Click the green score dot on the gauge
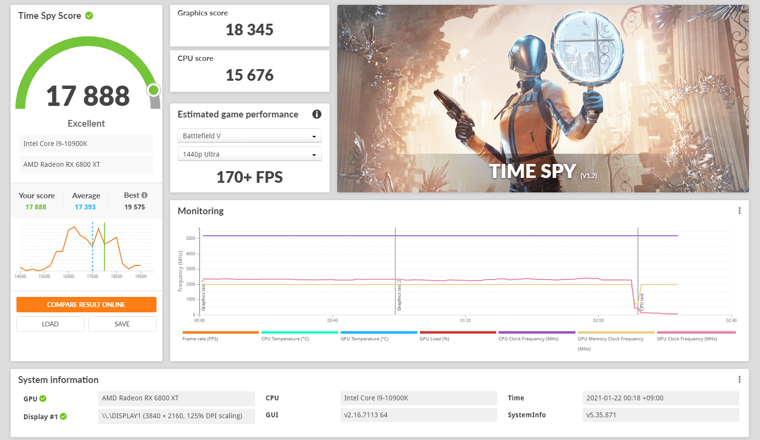 pos(154,90)
